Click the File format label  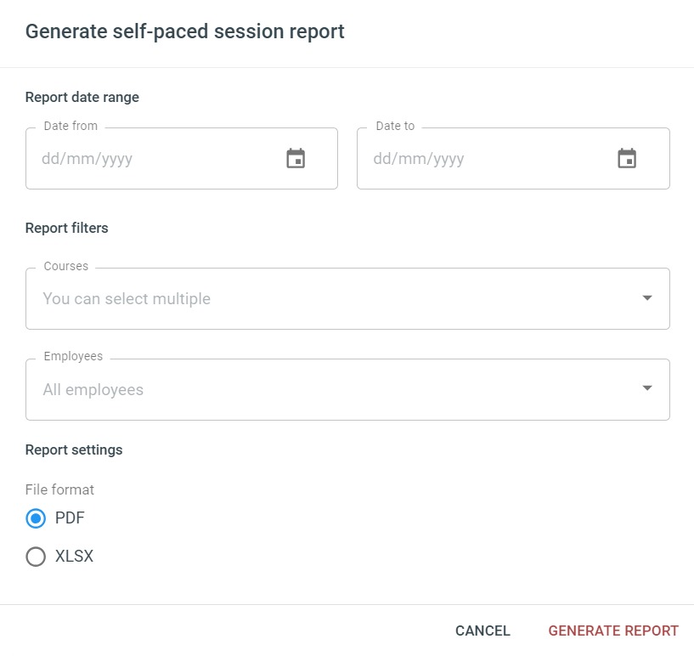(x=59, y=489)
